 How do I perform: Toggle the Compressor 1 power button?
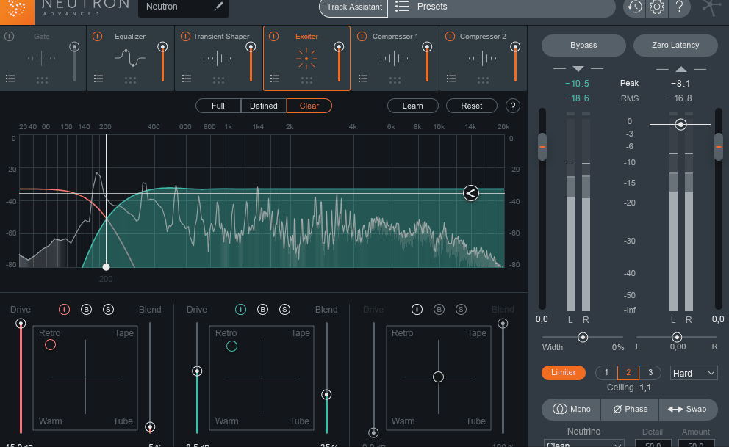pyautogui.click(x=362, y=36)
